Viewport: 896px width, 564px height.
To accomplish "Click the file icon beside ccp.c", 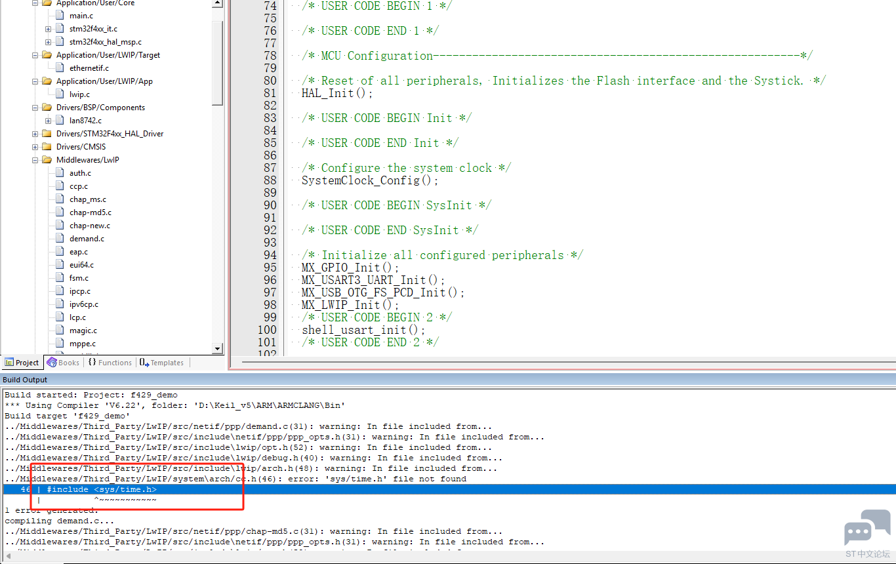I will (61, 186).
